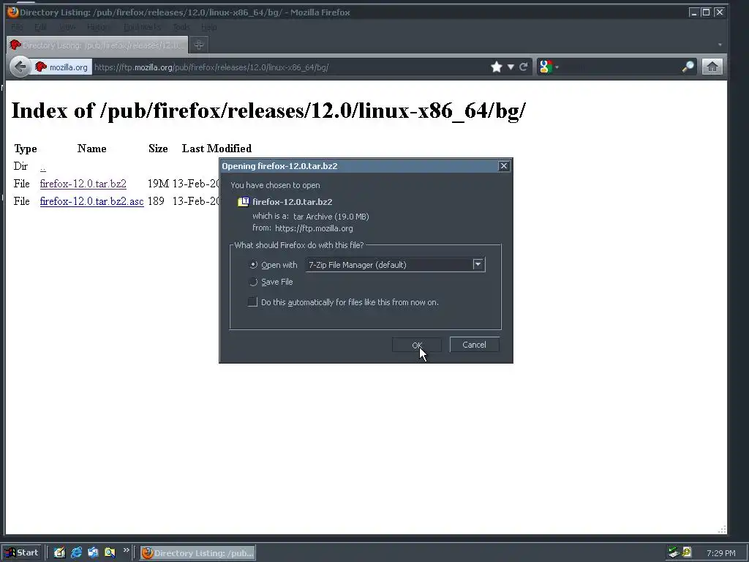Image resolution: width=749 pixels, height=562 pixels.
Task: Open a new tab with plus button
Action: pos(199,45)
